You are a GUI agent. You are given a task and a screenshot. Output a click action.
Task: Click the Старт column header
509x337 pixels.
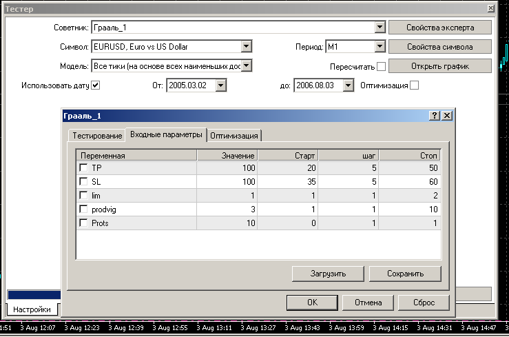[288, 156]
